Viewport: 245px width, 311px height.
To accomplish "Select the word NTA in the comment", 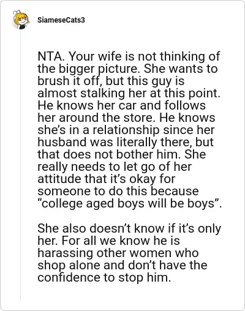I will pos(50,56).
